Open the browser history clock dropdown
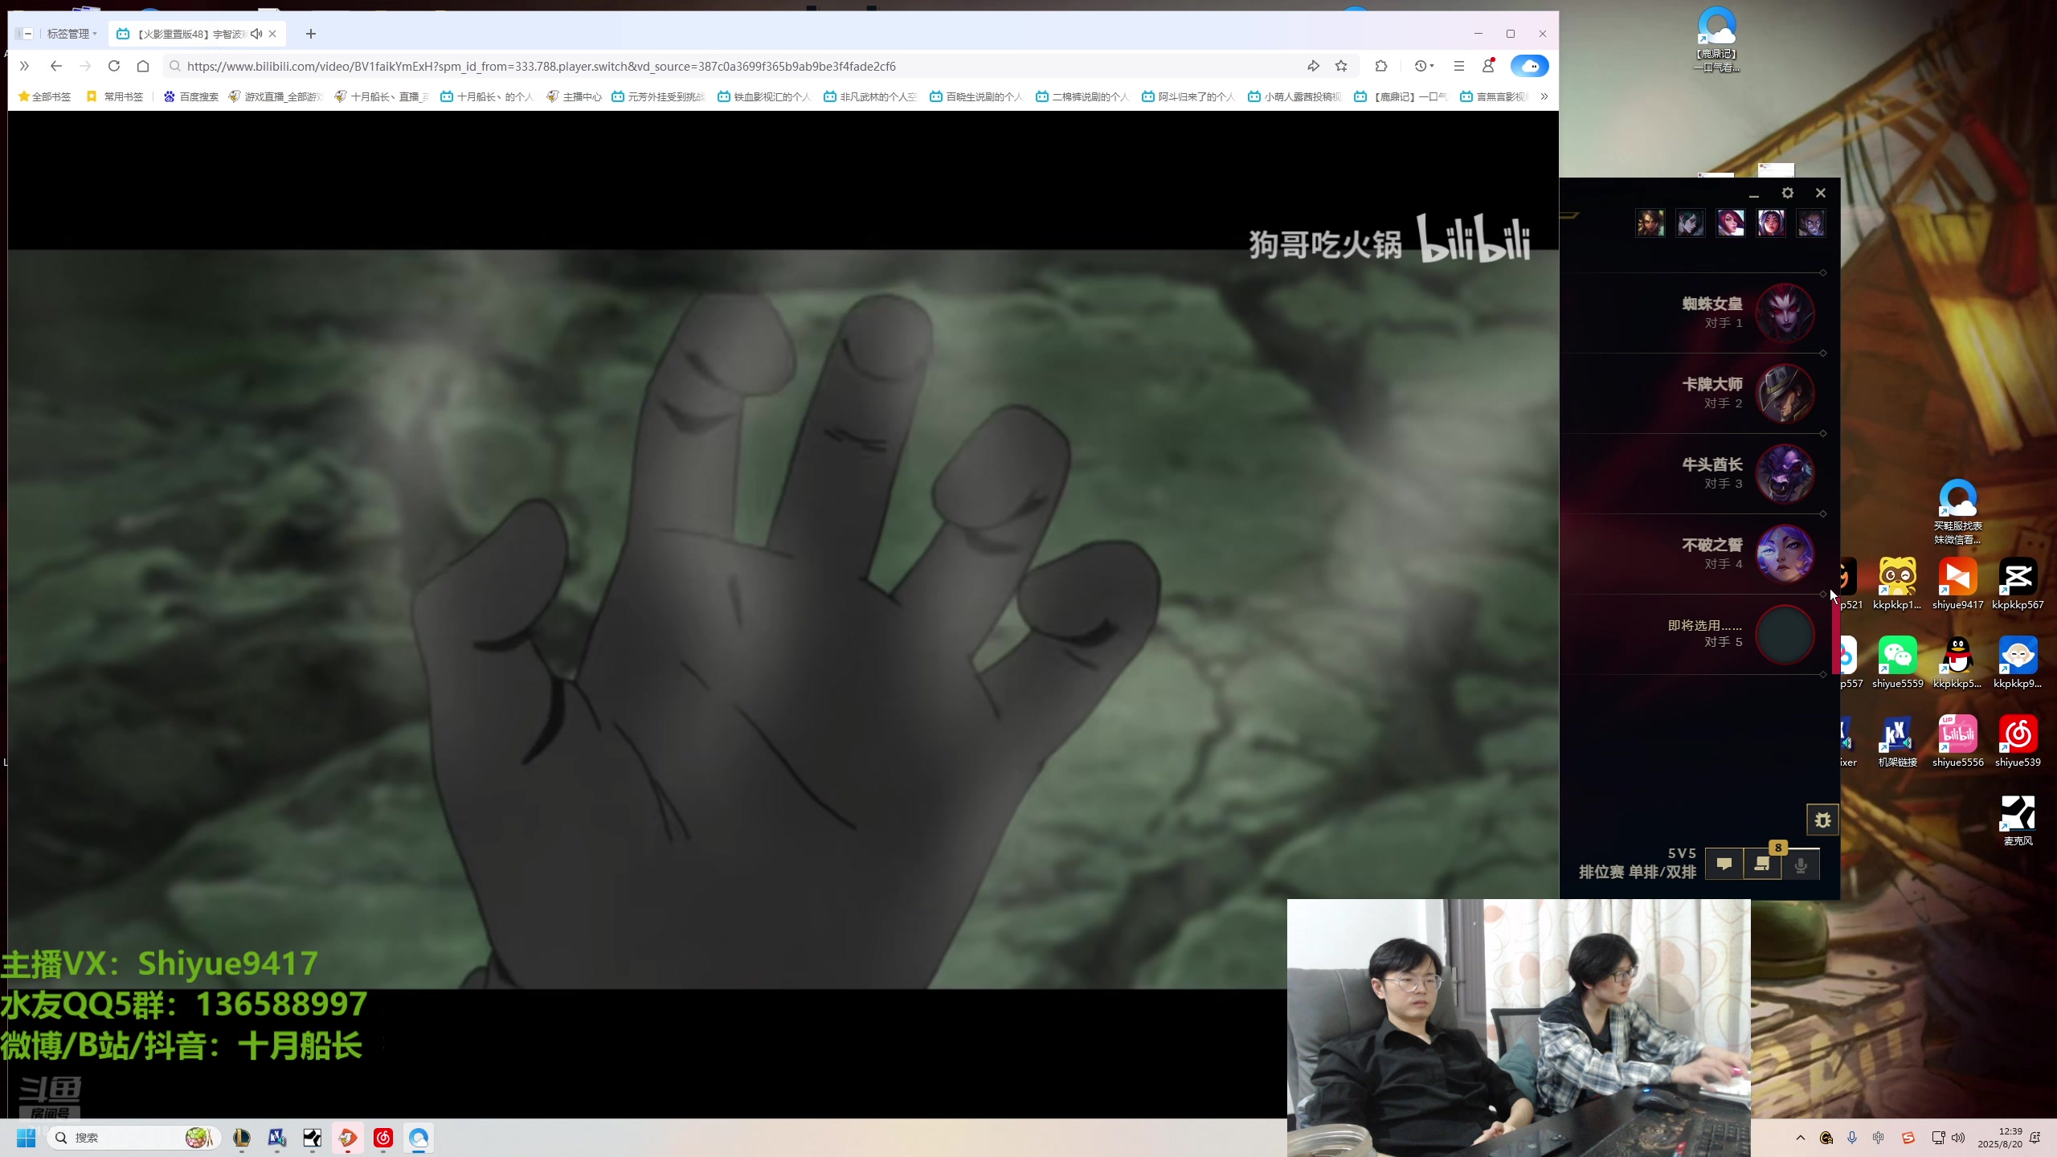2057x1157 pixels. click(x=1424, y=66)
